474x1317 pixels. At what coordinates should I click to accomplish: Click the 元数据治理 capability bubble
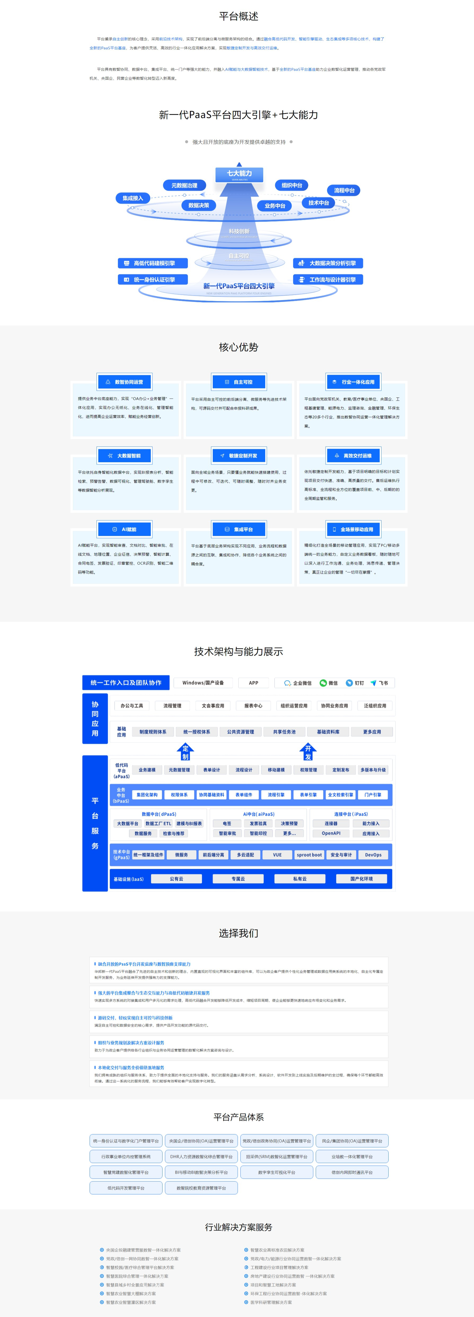click(185, 186)
